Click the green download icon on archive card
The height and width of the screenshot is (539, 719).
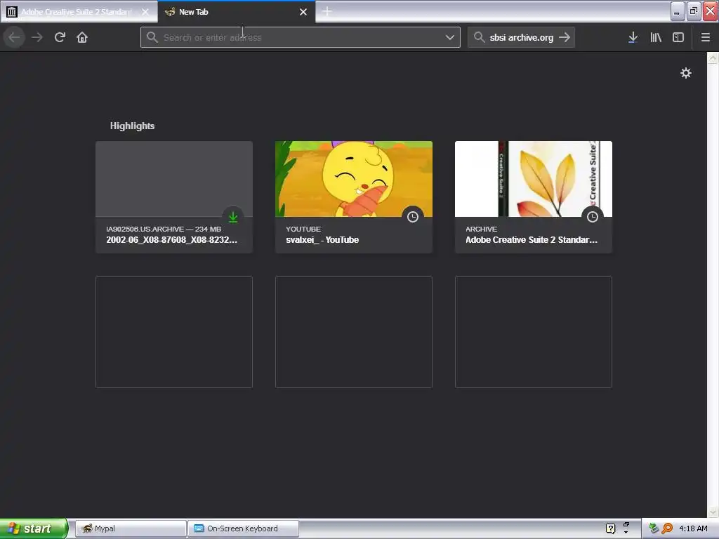(x=233, y=217)
